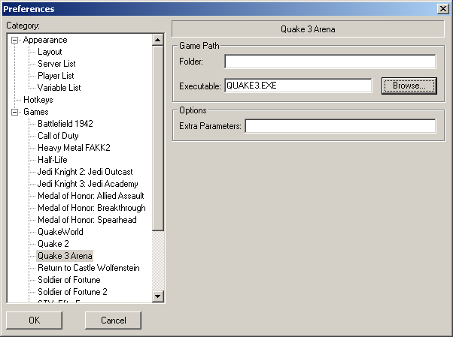Select the Appearance category label
Viewport: 453px width, 337px height.
tap(45, 40)
